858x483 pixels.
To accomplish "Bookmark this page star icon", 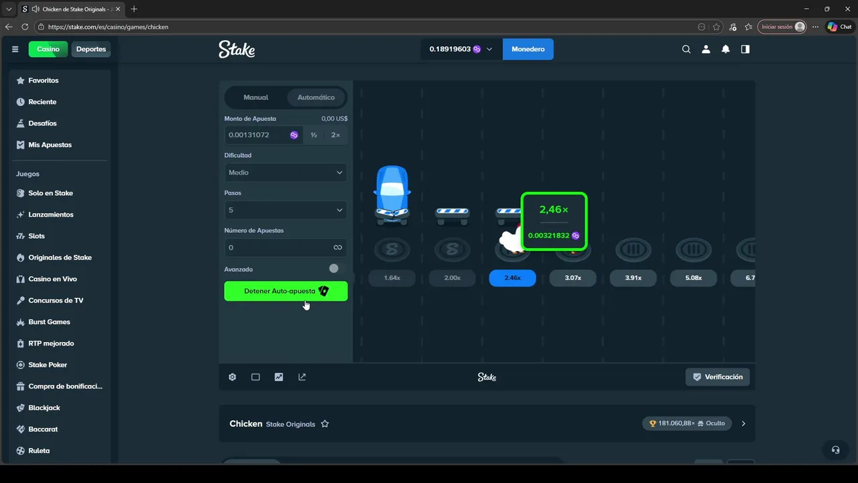I will click(x=717, y=27).
